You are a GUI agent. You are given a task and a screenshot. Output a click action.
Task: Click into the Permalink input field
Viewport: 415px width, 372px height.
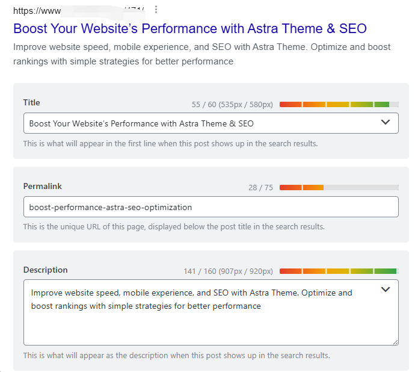211,207
